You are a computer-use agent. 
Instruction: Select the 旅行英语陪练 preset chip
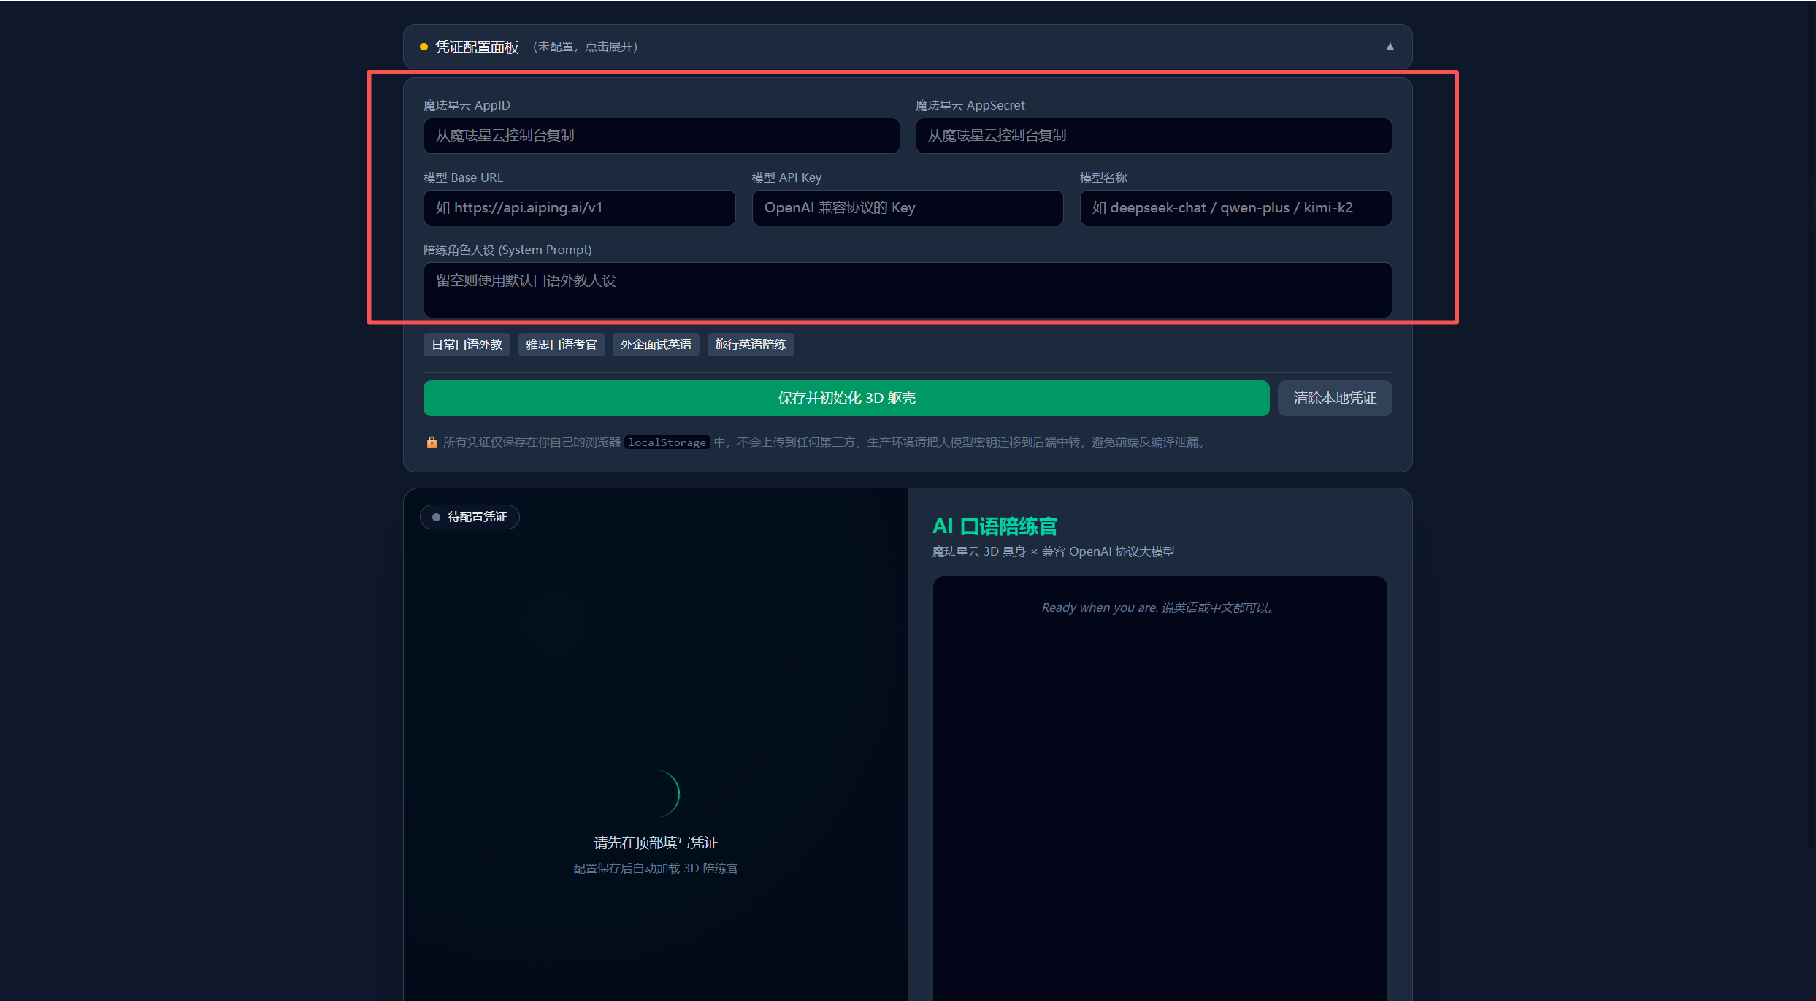tap(751, 345)
